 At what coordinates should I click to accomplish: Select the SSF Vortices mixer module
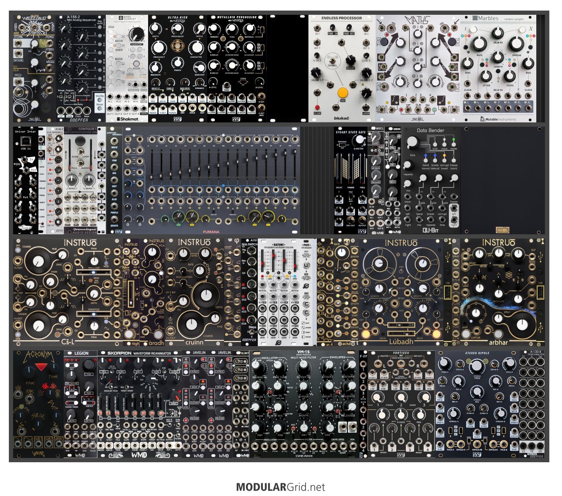tap(401, 404)
